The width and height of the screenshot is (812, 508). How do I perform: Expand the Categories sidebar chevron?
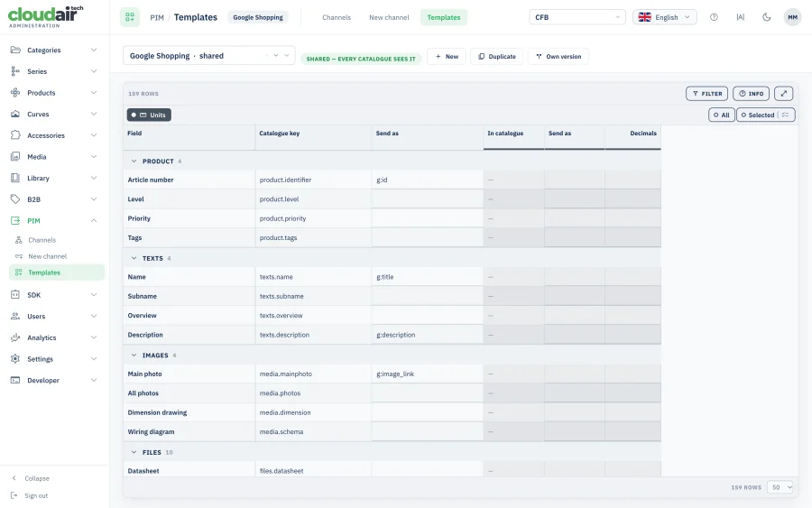tap(94, 50)
